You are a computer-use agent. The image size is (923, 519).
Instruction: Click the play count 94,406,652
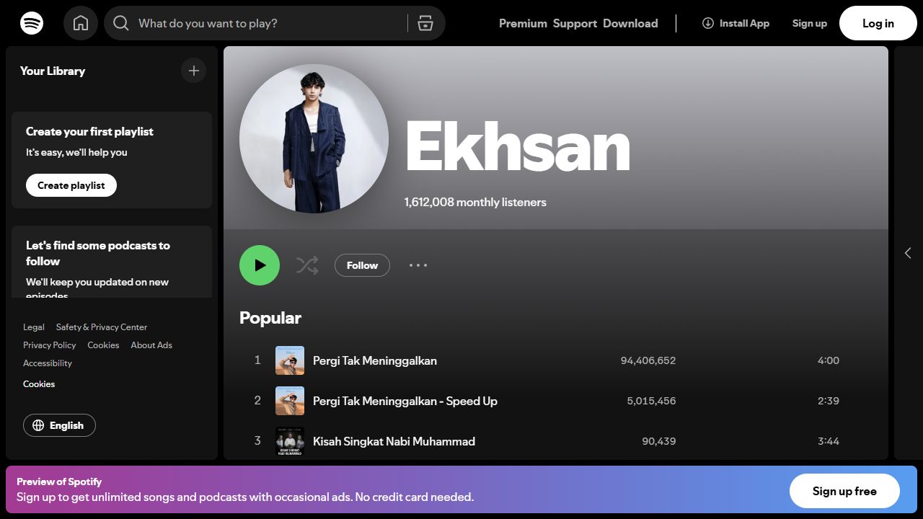[x=648, y=360]
